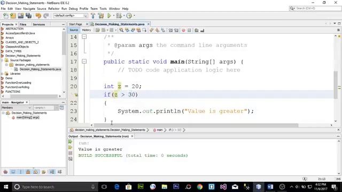Toggle Show Non-Public Members filter in Navigator
The width and height of the screenshot is (342, 192).
pos(28,172)
